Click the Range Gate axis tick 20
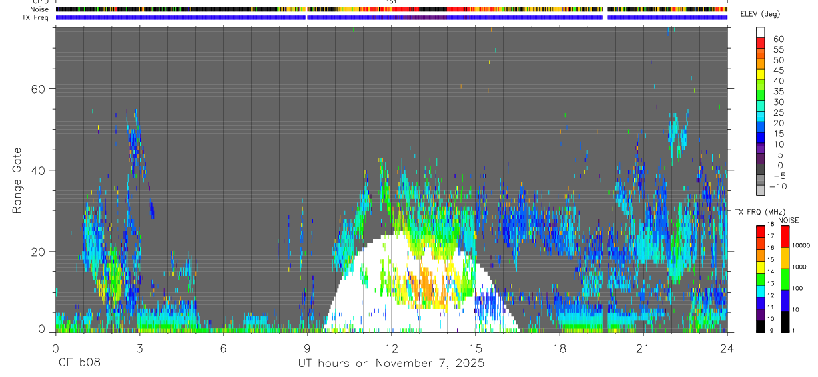818x377 pixels. [x=39, y=252]
